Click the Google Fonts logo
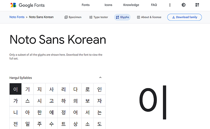This screenshot has height=129, width=210. point(28,5)
